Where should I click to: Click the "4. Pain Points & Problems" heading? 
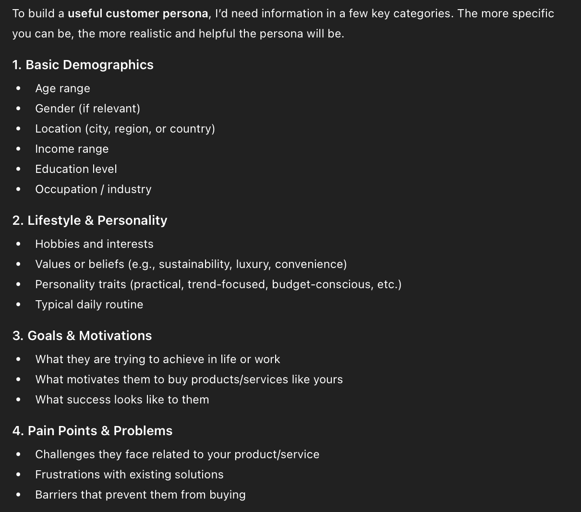[92, 431]
